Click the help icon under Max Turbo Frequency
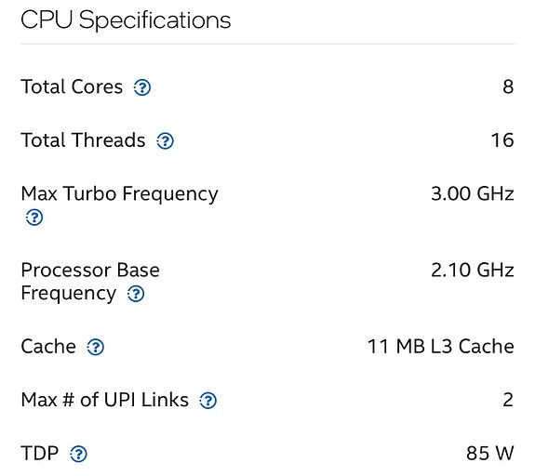535x476 pixels. (34, 218)
